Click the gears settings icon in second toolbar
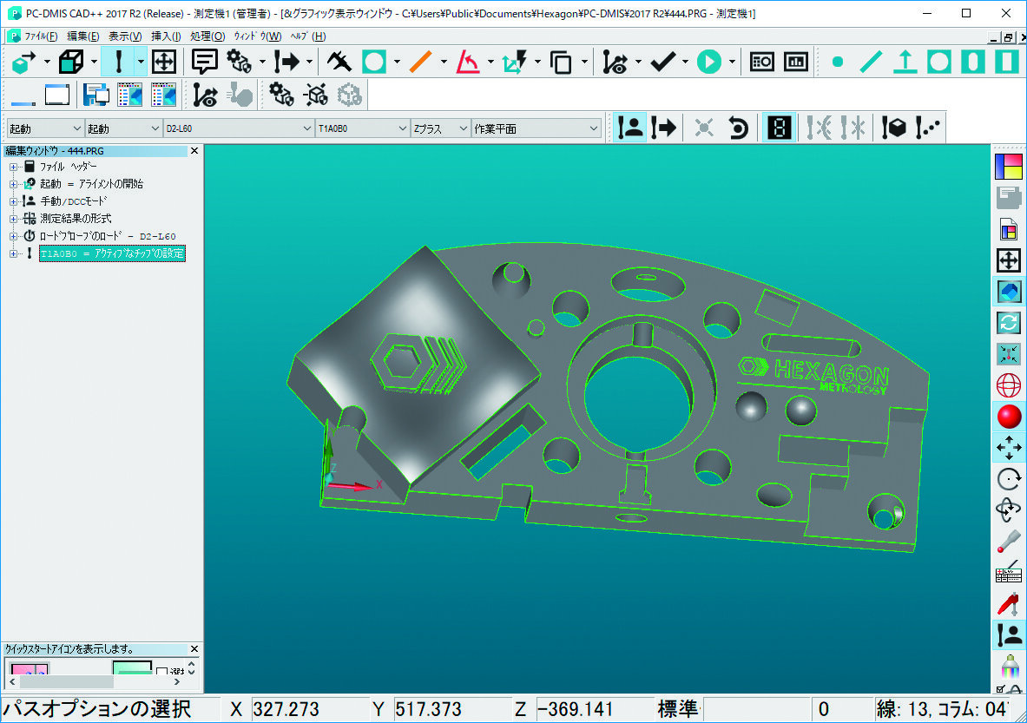This screenshot has height=723, width=1027. click(x=281, y=95)
